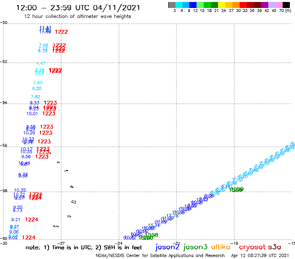The height and width of the screenshot is (259, 295).
Task: Click the dark blue 12 ft swatch
Action: [x=193, y=5]
